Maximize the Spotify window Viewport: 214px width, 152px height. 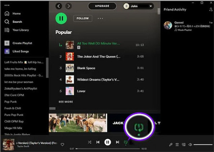pyautogui.click(x=202, y=3)
